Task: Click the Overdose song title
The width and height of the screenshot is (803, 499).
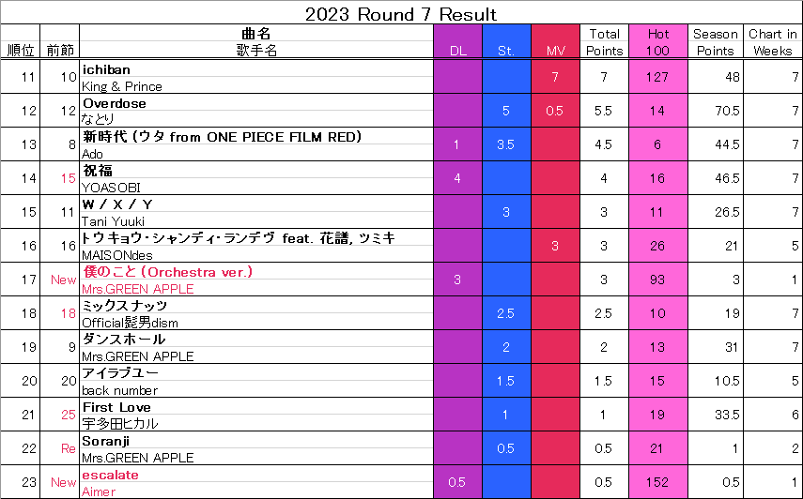Action: 115,103
